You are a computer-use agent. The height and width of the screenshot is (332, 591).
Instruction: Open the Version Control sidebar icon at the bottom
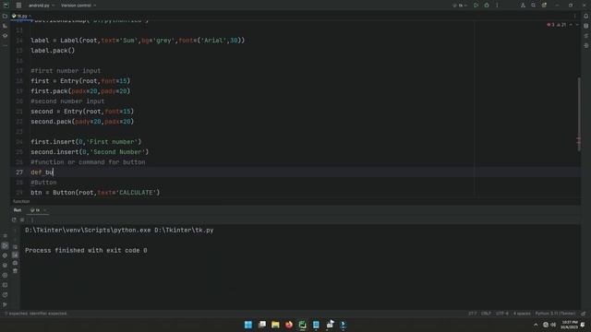pyautogui.click(x=5, y=304)
